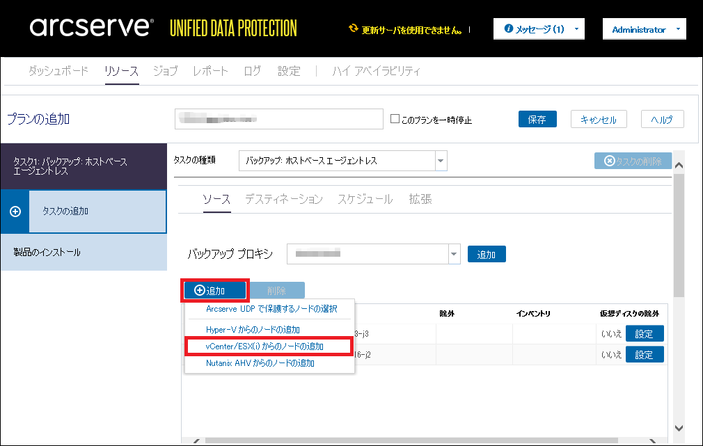703x446 pixels.
Task: Click the info icon in メッセージ button
Action: [509, 29]
